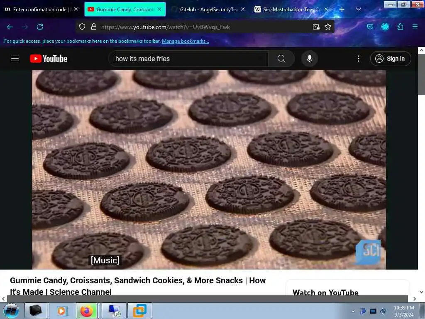The image size is (425, 319).
Task: Click the video player showing cookies
Action: pos(209,170)
